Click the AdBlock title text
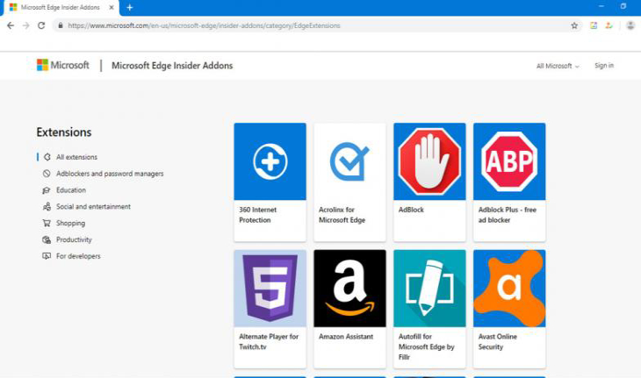The image size is (641, 378). [x=411, y=210]
